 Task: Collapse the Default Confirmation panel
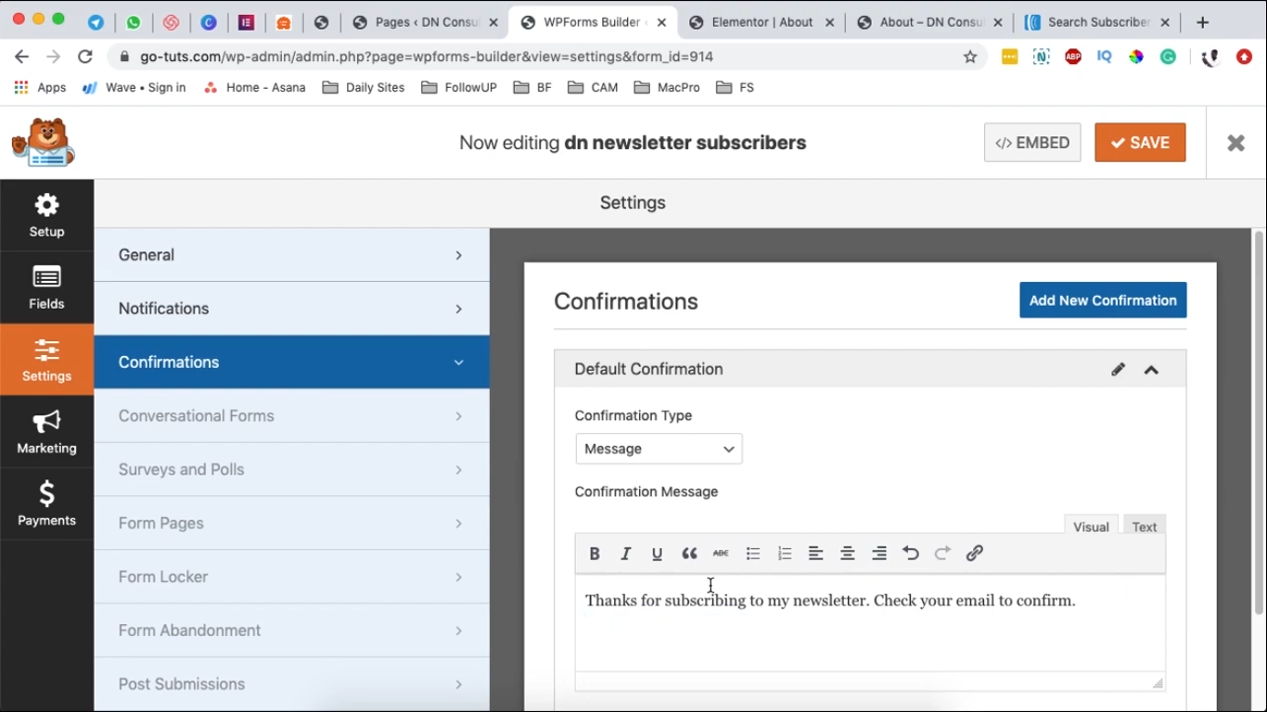[x=1151, y=370]
